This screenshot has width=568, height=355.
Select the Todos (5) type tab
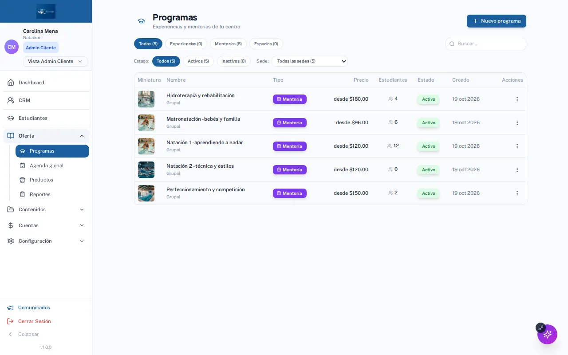pos(148,44)
